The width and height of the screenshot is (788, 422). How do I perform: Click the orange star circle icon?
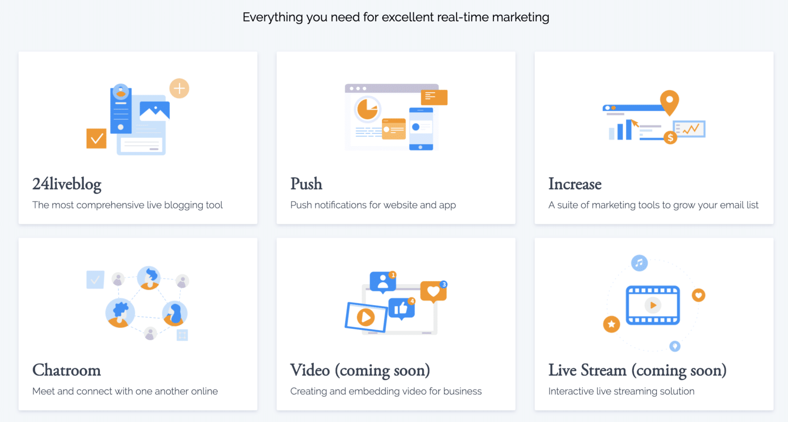[x=612, y=324]
